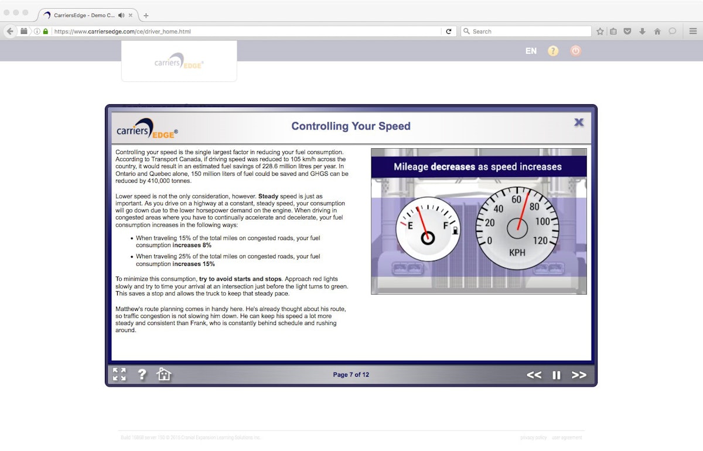Log out using the power icon
The height and width of the screenshot is (451, 703).
(x=575, y=51)
